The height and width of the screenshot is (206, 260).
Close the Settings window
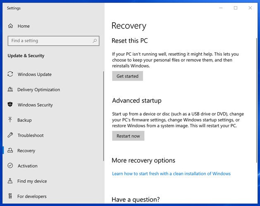click(250, 8)
